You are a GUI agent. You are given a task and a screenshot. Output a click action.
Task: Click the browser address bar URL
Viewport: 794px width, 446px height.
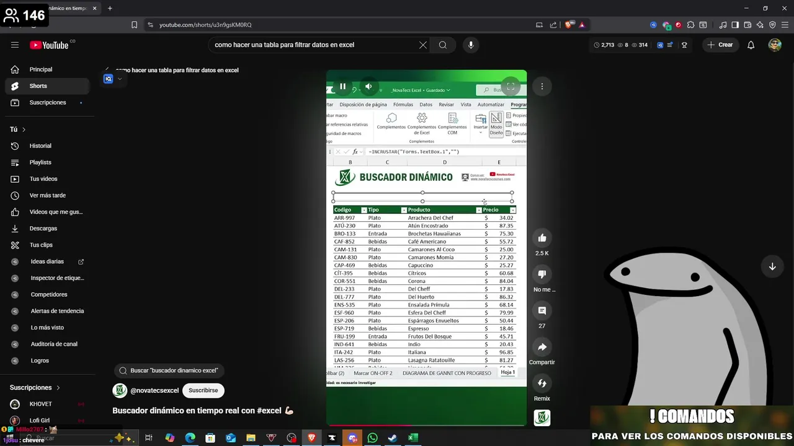[205, 25]
